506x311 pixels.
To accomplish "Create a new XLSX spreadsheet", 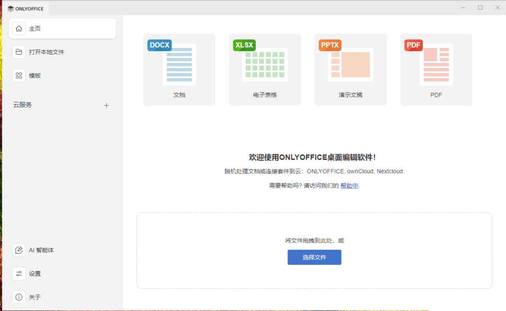I will point(265,69).
